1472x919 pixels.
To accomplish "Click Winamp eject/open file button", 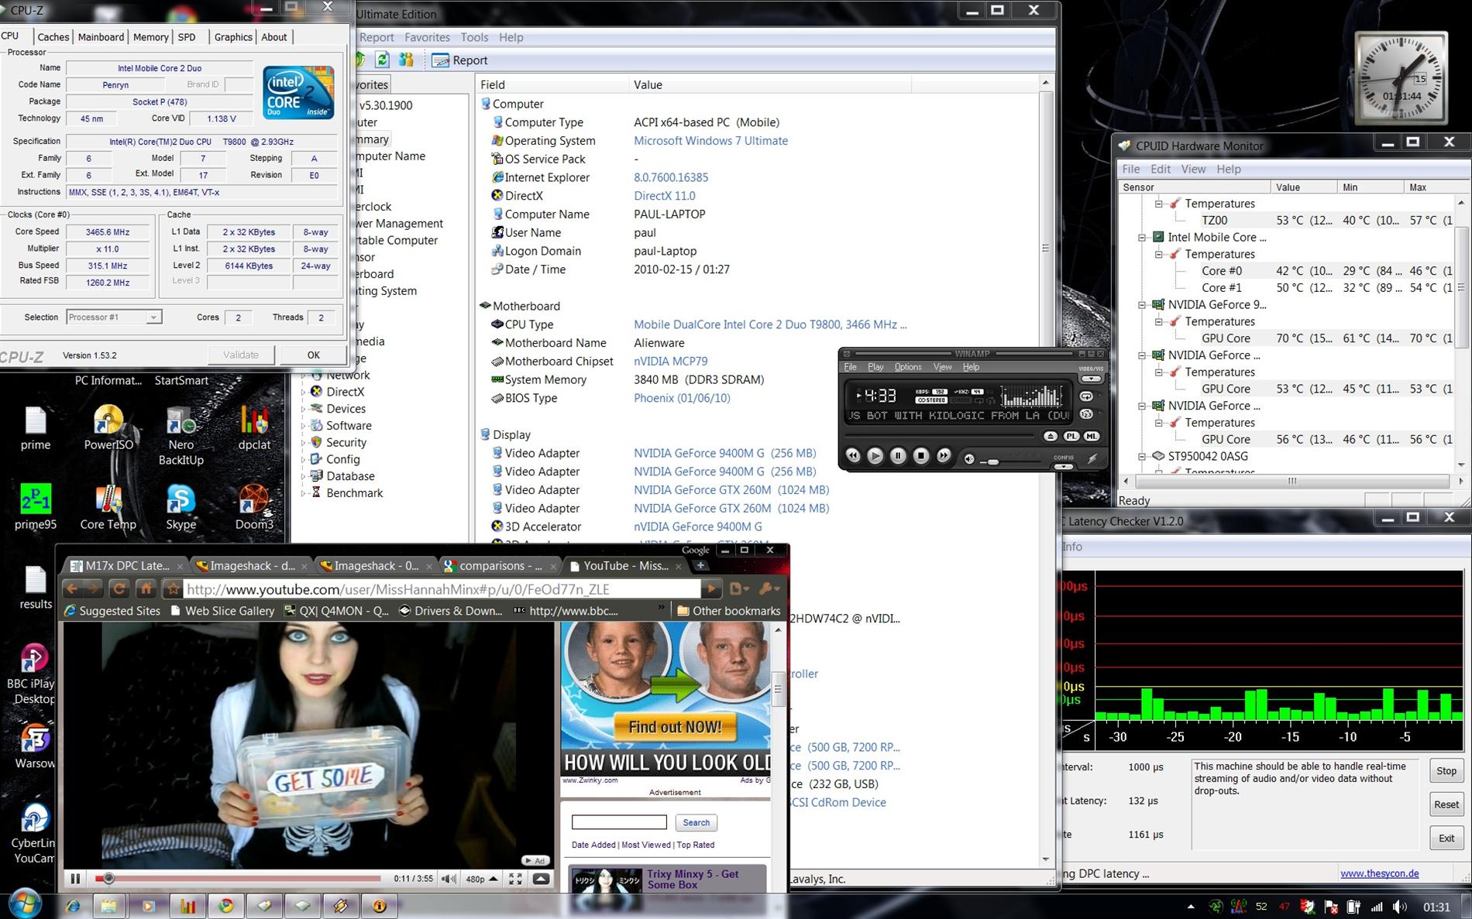I will click(1051, 437).
